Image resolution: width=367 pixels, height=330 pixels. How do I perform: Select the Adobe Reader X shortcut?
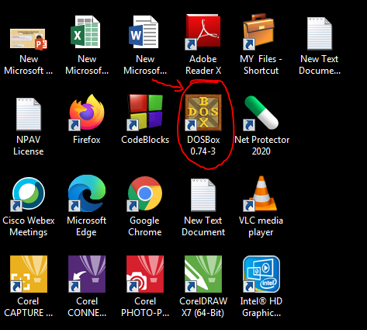click(x=203, y=32)
